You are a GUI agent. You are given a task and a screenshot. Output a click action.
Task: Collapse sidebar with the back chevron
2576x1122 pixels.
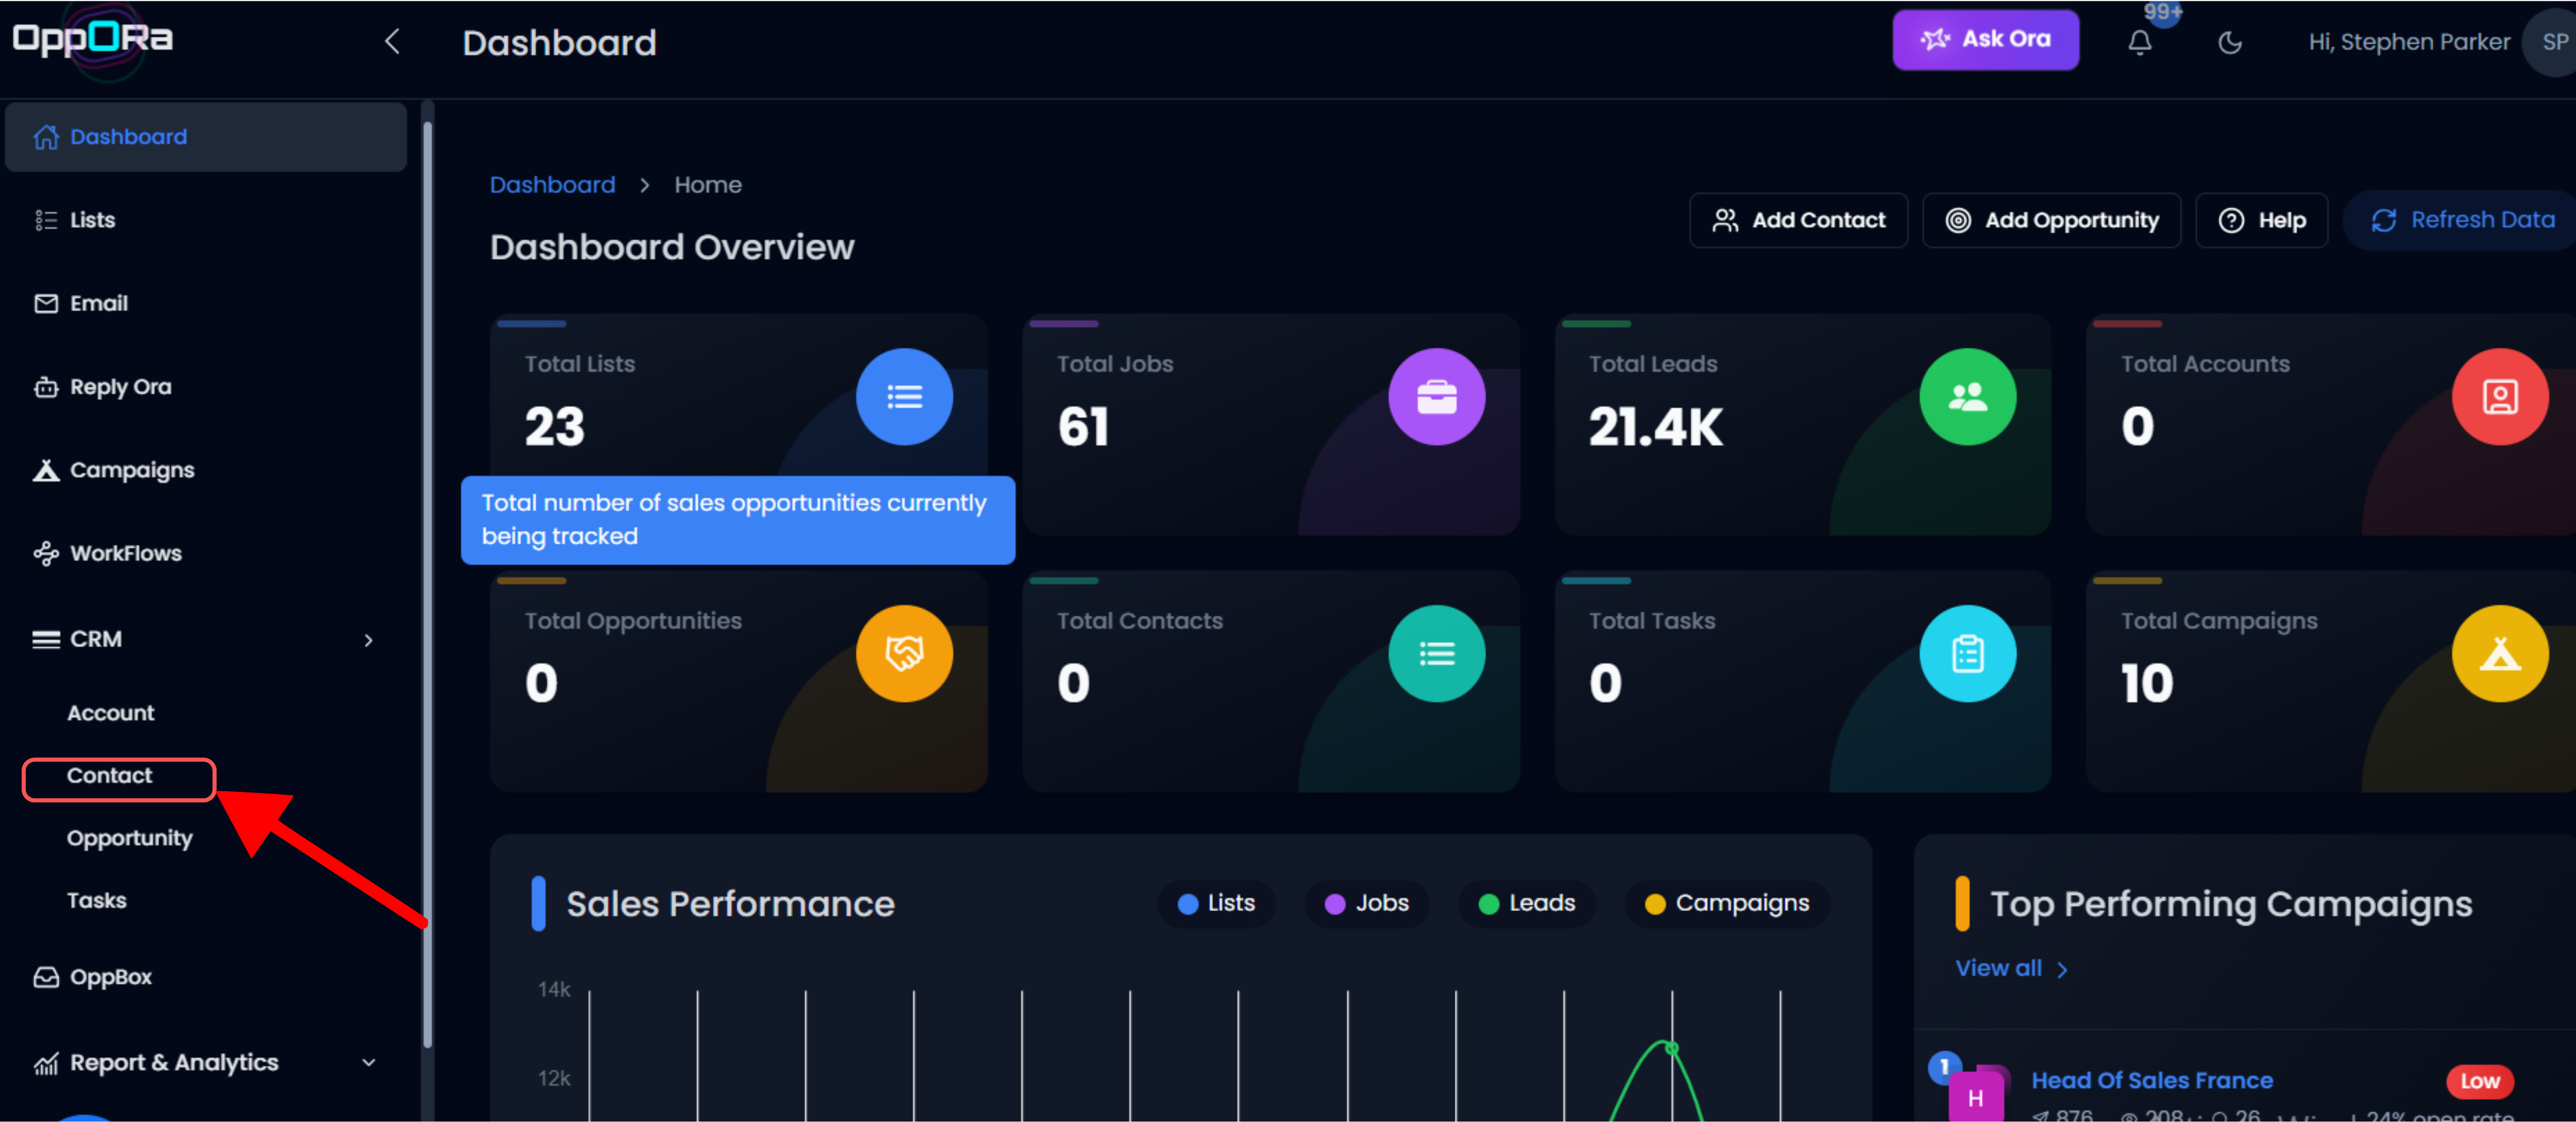click(392, 42)
